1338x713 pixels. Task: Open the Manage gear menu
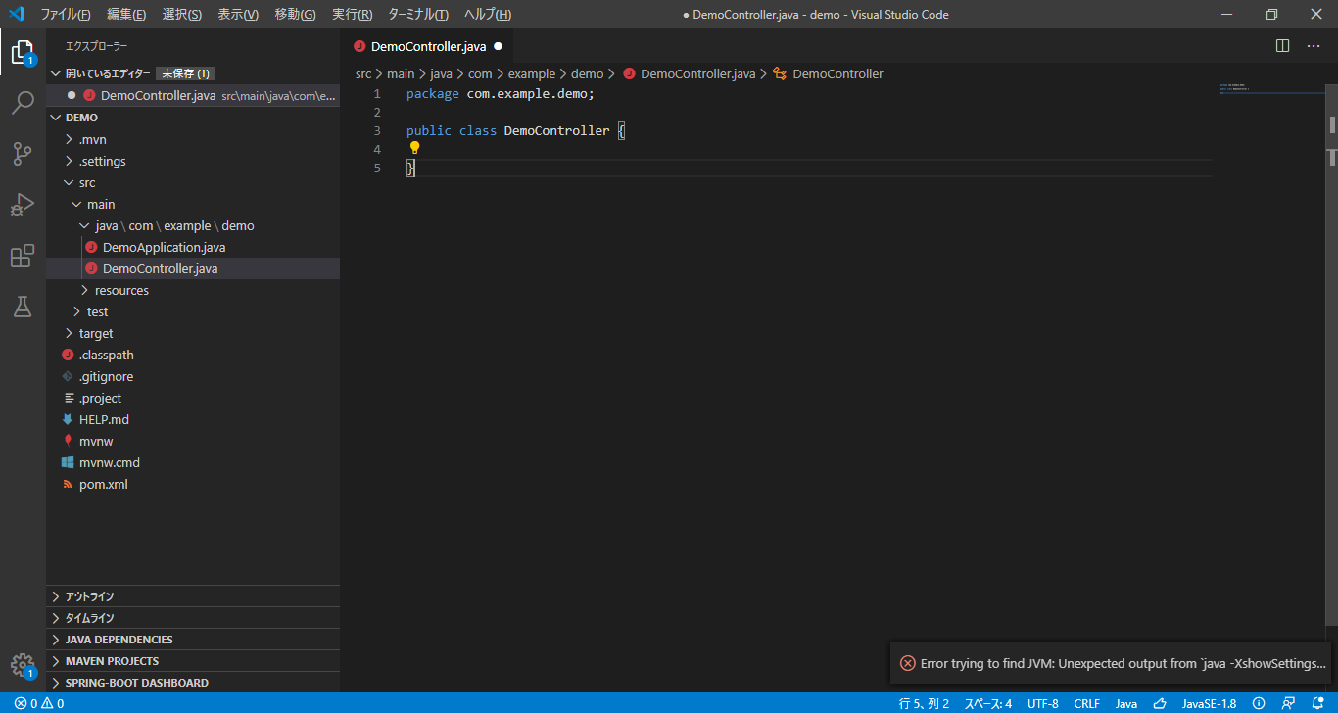click(x=23, y=665)
